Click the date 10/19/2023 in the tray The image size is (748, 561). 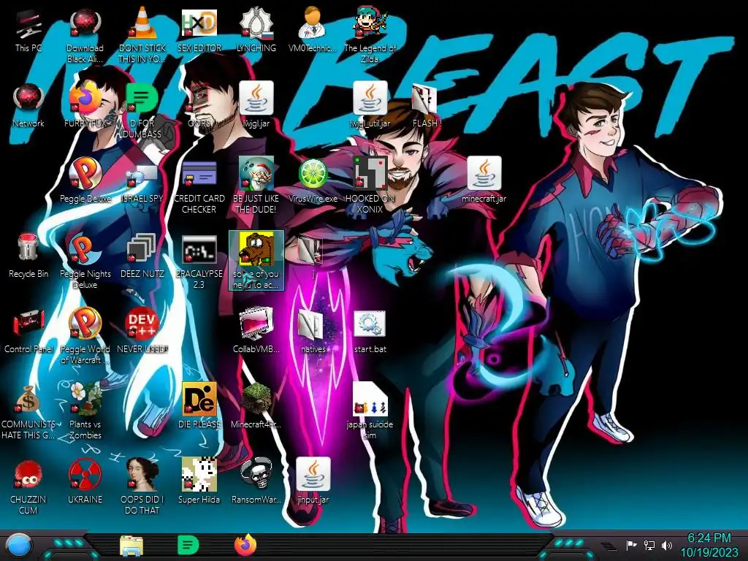709,552
